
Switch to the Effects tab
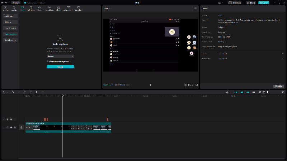(x=39, y=9)
